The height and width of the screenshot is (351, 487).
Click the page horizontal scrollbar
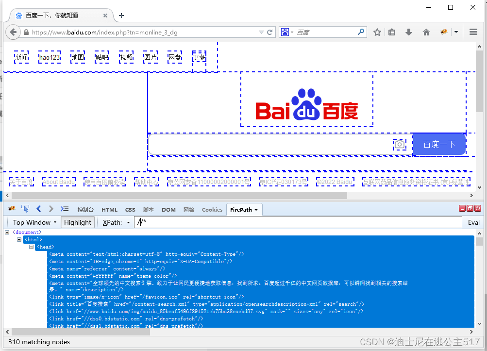click(179, 195)
